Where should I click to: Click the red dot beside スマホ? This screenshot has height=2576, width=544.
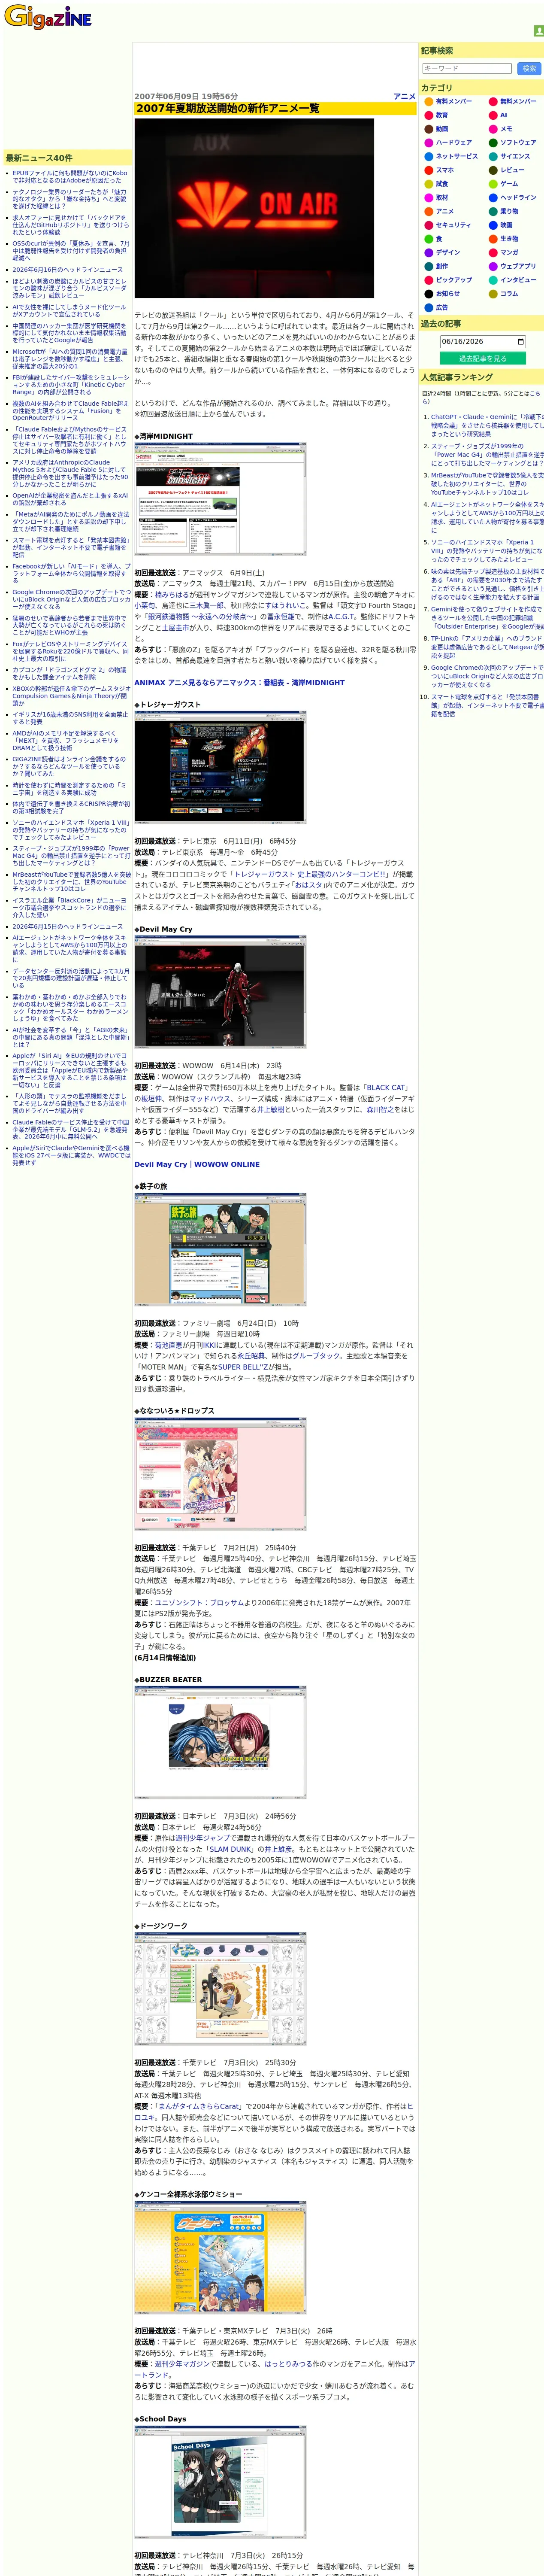pyautogui.click(x=428, y=170)
